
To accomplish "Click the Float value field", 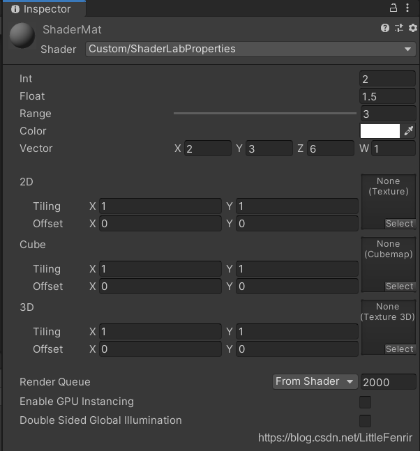I will 387,96.
